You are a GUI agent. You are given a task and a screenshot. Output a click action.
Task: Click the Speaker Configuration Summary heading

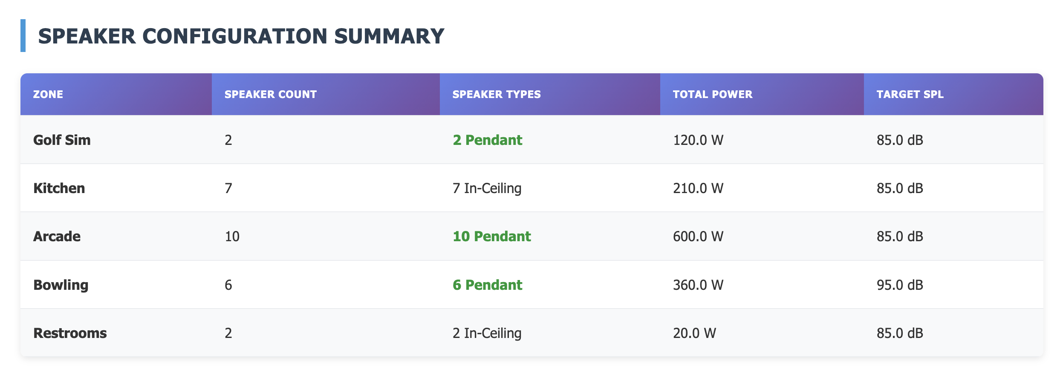pos(241,36)
